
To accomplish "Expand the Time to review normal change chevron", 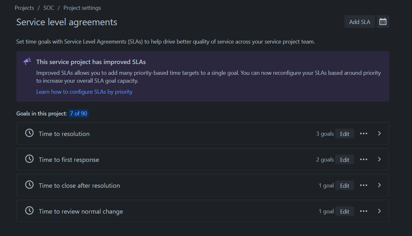I will tap(379, 211).
